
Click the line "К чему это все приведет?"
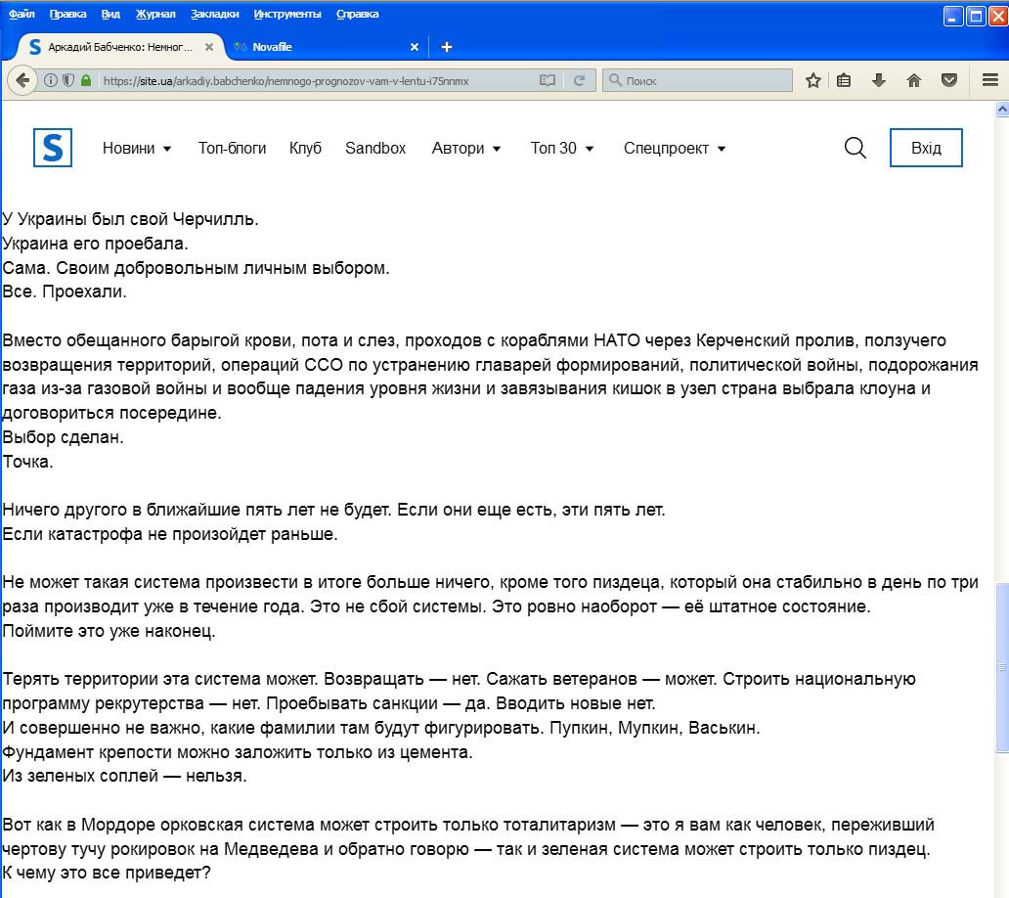107,873
